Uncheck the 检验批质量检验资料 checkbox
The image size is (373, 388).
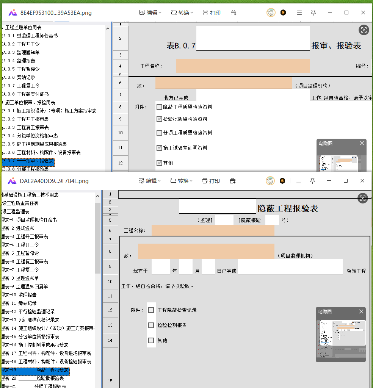point(159,119)
